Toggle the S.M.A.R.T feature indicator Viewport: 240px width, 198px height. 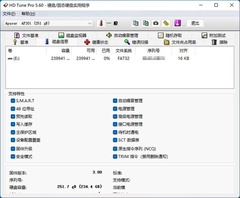[x=13, y=101]
